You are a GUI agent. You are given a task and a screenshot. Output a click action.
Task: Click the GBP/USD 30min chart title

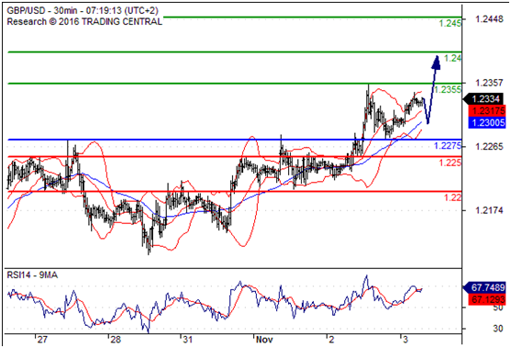point(83,10)
